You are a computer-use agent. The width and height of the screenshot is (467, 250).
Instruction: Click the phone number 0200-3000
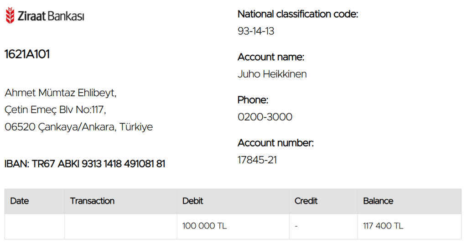(x=265, y=117)
